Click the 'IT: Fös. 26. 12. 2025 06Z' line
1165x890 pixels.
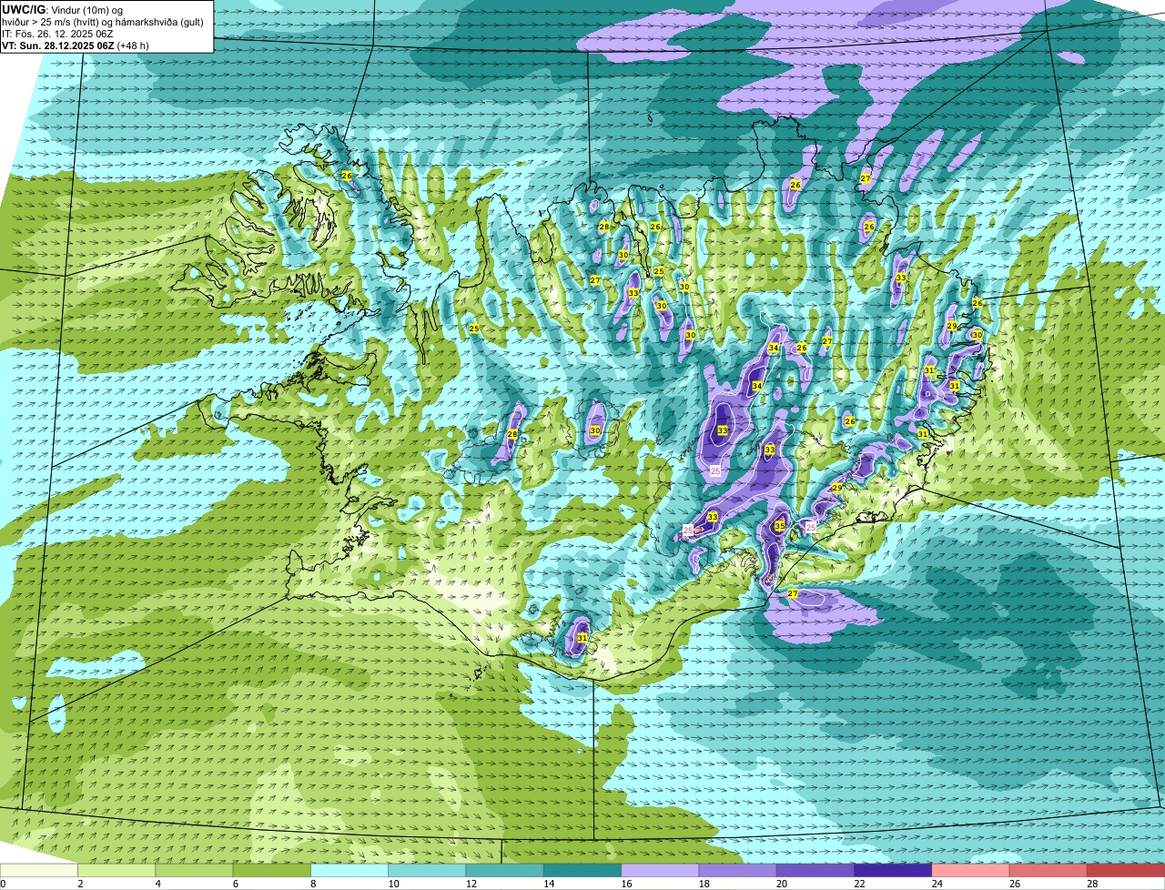[x=57, y=33]
